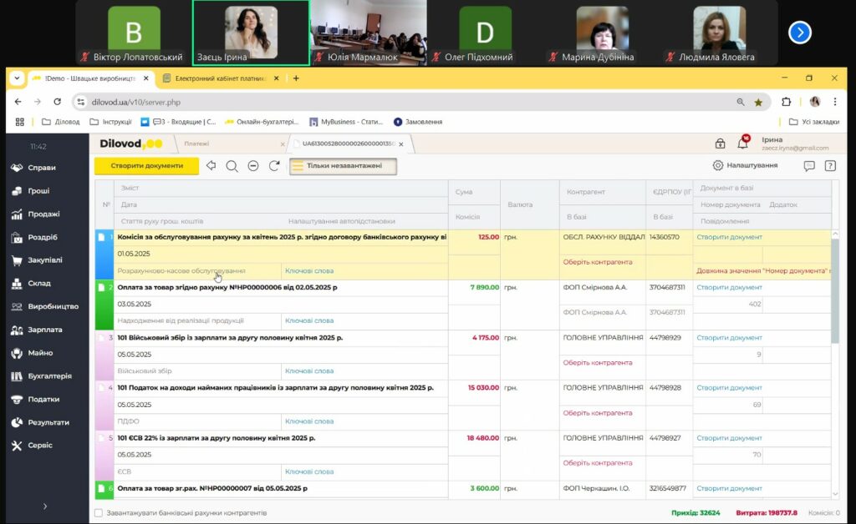Viewport: 856px width, 524px height.
Task: Select Заєць Ірина video tile
Action: click(251, 33)
